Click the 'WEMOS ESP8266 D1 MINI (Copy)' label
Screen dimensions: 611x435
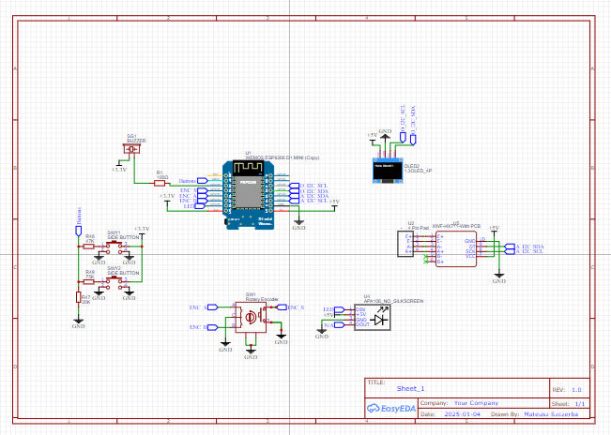coord(283,157)
